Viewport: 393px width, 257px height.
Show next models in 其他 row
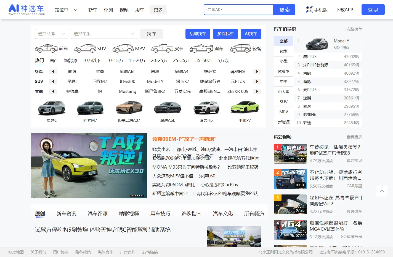tap(257, 91)
